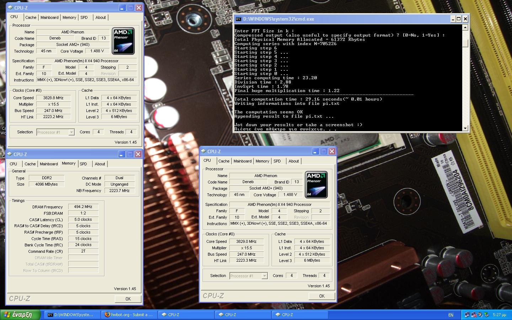Screen dimensions: 512x320
Task: Click OK in the Memory CPU-Z window
Action: (128, 299)
